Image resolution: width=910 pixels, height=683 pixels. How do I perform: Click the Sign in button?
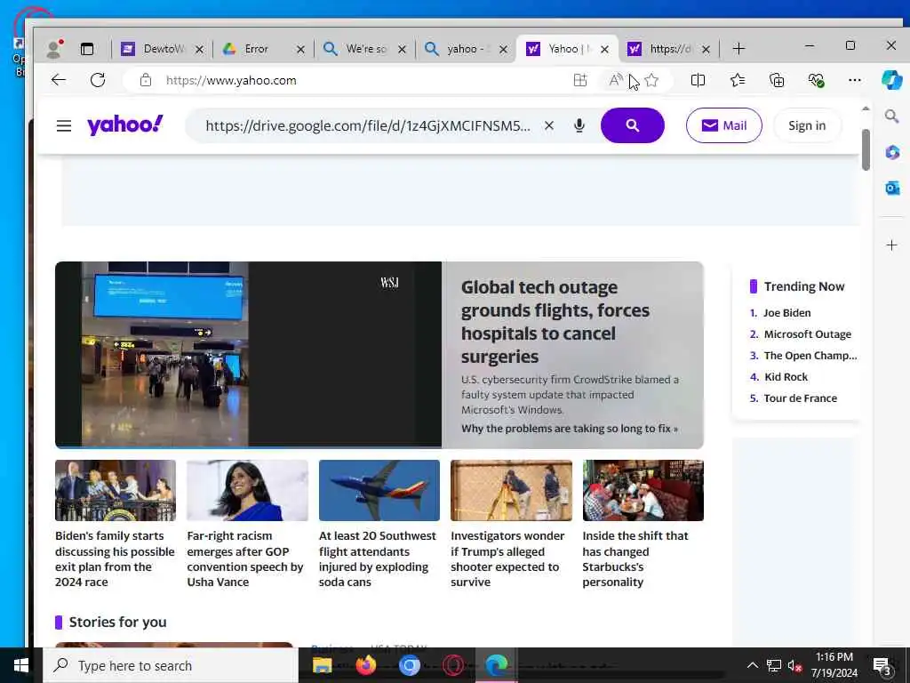[x=807, y=125]
